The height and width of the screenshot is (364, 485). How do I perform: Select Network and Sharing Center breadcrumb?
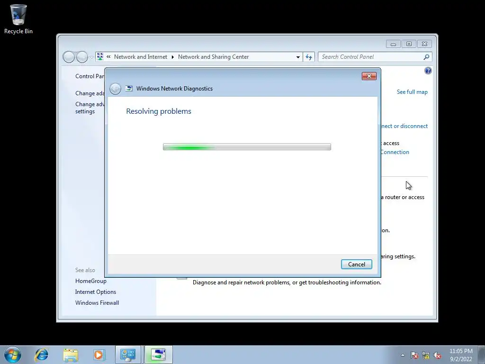(x=213, y=57)
